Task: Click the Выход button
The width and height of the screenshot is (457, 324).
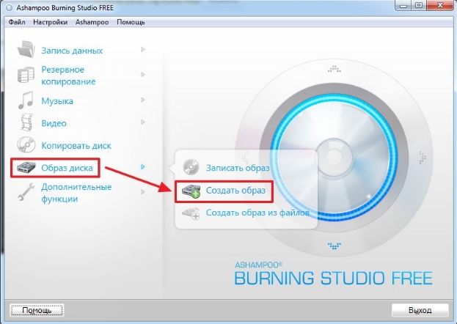Action: tap(420, 310)
